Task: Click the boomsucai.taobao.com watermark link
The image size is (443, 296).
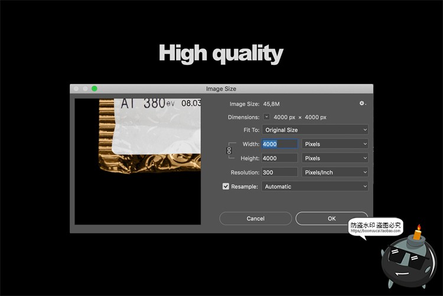Action: (x=375, y=231)
